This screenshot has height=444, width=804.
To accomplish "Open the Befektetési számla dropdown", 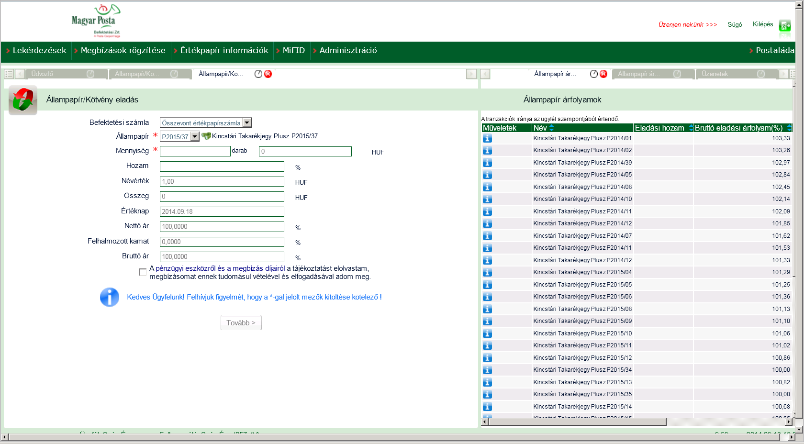I will 247,122.
